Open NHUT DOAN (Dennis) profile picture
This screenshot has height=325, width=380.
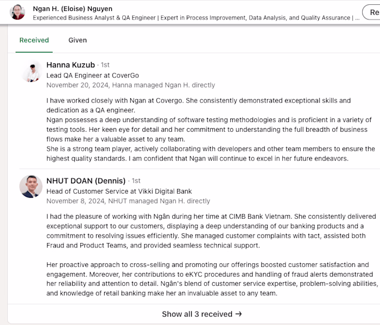[31, 187]
